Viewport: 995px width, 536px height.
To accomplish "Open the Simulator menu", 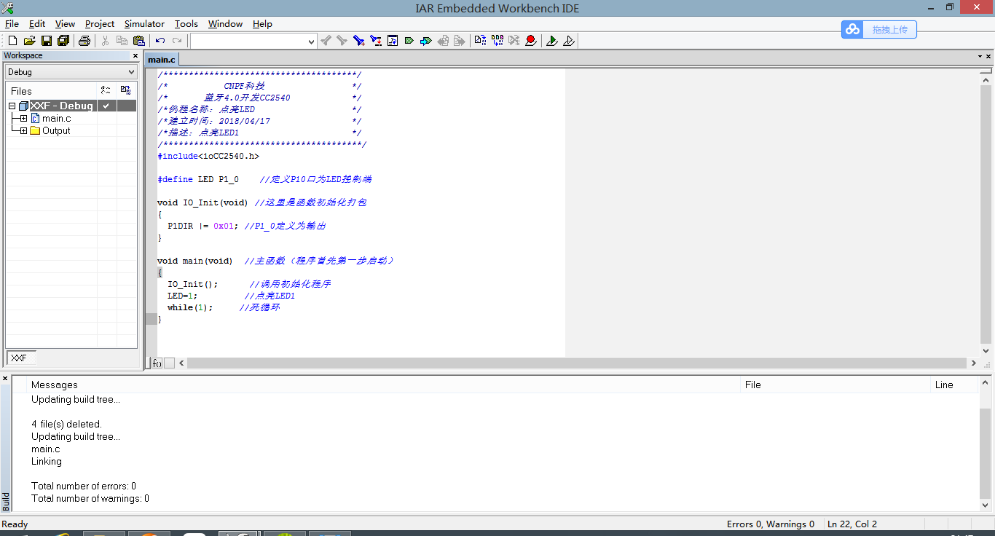I will click(x=144, y=24).
